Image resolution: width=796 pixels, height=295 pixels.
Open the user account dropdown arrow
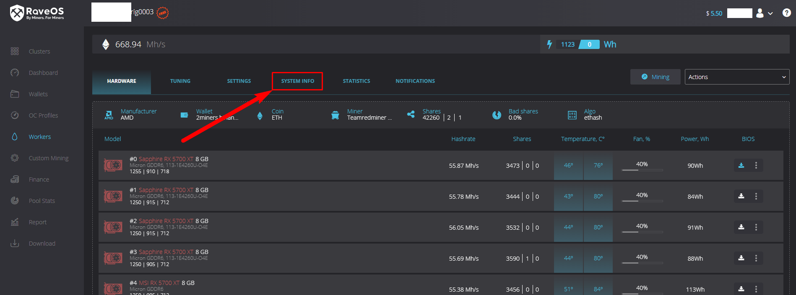(x=770, y=13)
